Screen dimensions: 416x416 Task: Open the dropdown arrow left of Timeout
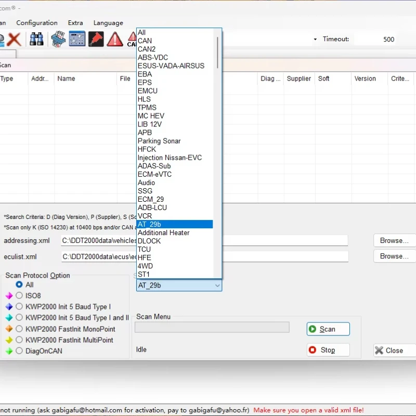[x=315, y=40]
